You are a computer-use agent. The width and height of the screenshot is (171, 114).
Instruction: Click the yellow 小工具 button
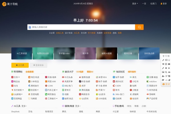[x=20, y=65]
